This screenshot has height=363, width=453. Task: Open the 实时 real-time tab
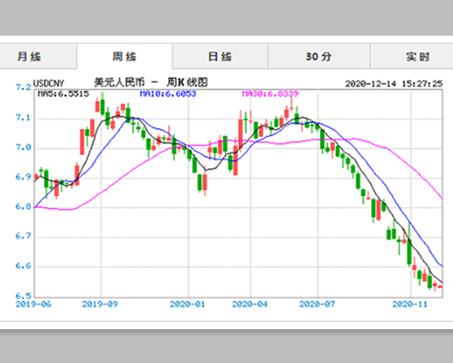coord(411,57)
